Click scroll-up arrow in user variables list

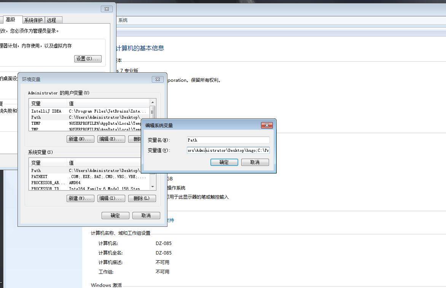(x=153, y=102)
